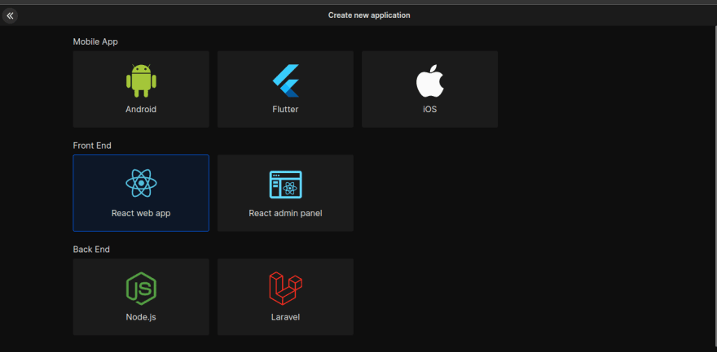
Task: Collapse panel with double-chevron back button
Action: point(10,15)
